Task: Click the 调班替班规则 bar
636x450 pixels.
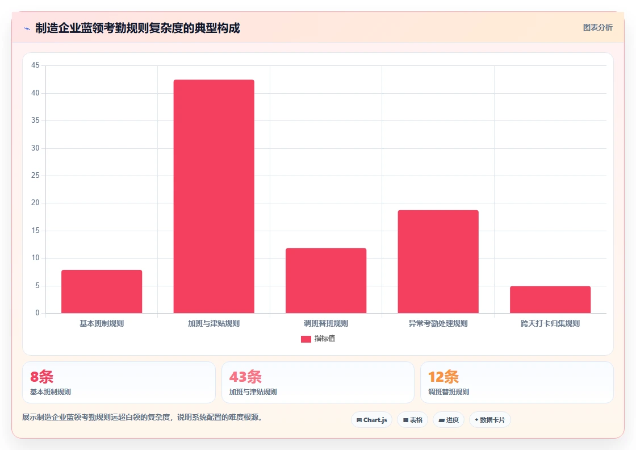Action: (326, 281)
